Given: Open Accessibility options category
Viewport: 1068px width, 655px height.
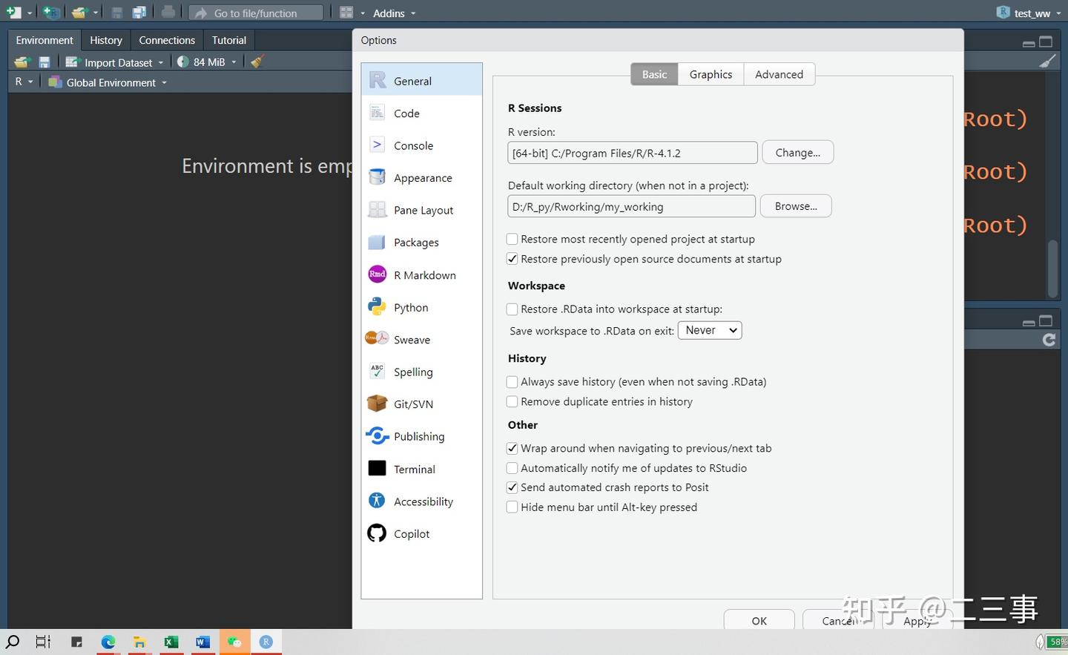Looking at the screenshot, I should 421,501.
